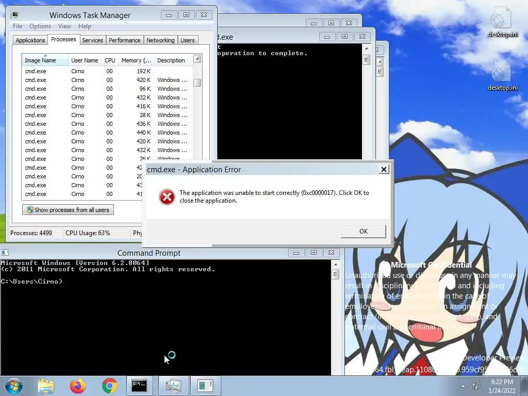Close the background cmd.exe window
This screenshot has width=528, height=396.
[362, 37]
